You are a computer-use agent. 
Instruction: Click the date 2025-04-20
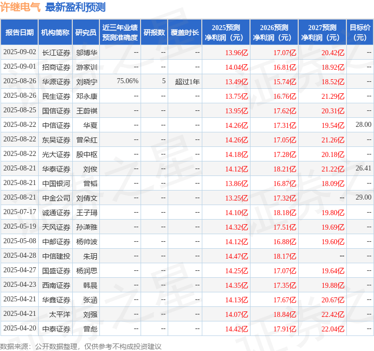[20, 328]
